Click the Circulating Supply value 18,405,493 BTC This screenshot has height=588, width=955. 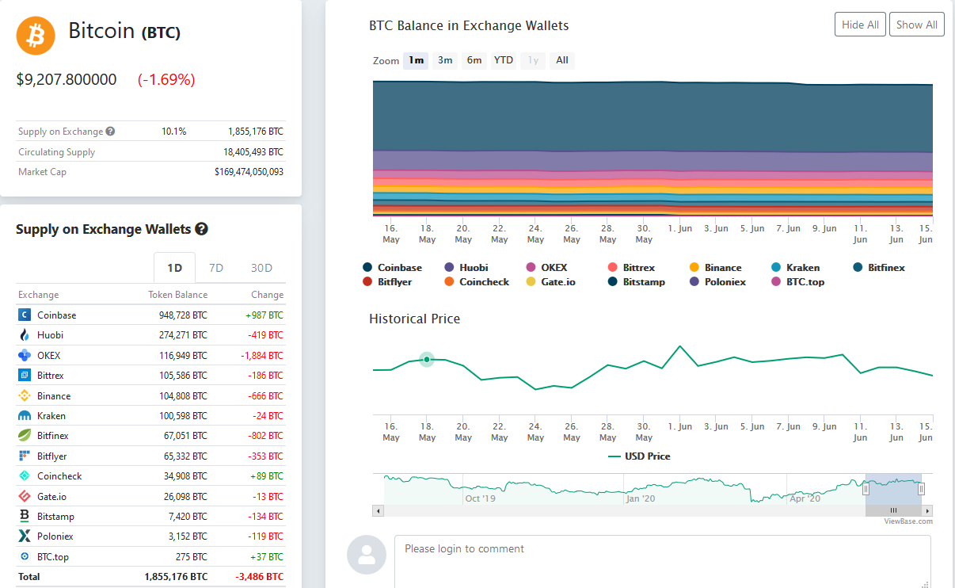pyautogui.click(x=253, y=152)
